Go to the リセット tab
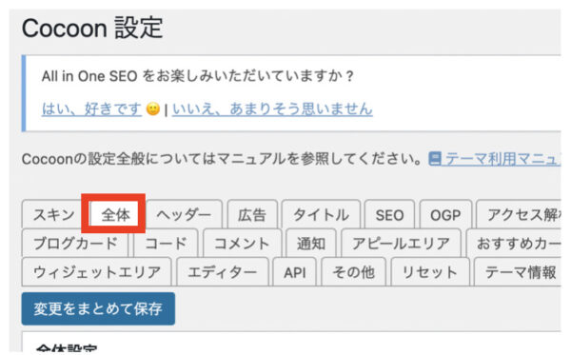Screen dimensions: 571x355 (x=430, y=271)
